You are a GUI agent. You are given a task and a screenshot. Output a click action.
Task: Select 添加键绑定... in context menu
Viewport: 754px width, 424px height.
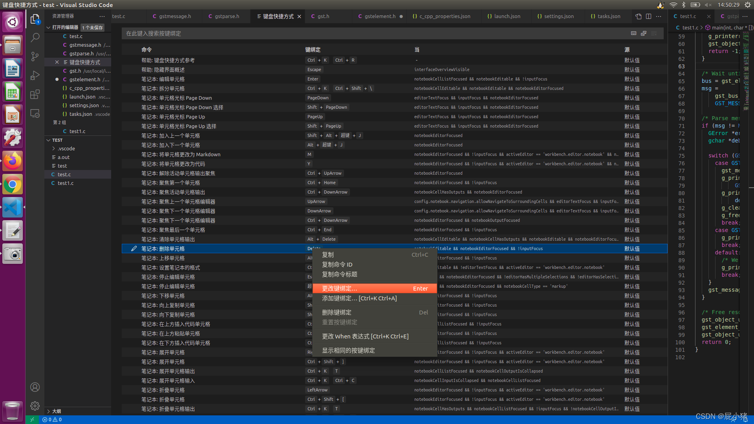coord(375,298)
